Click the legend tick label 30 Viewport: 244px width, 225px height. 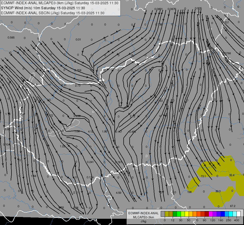click(181, 220)
